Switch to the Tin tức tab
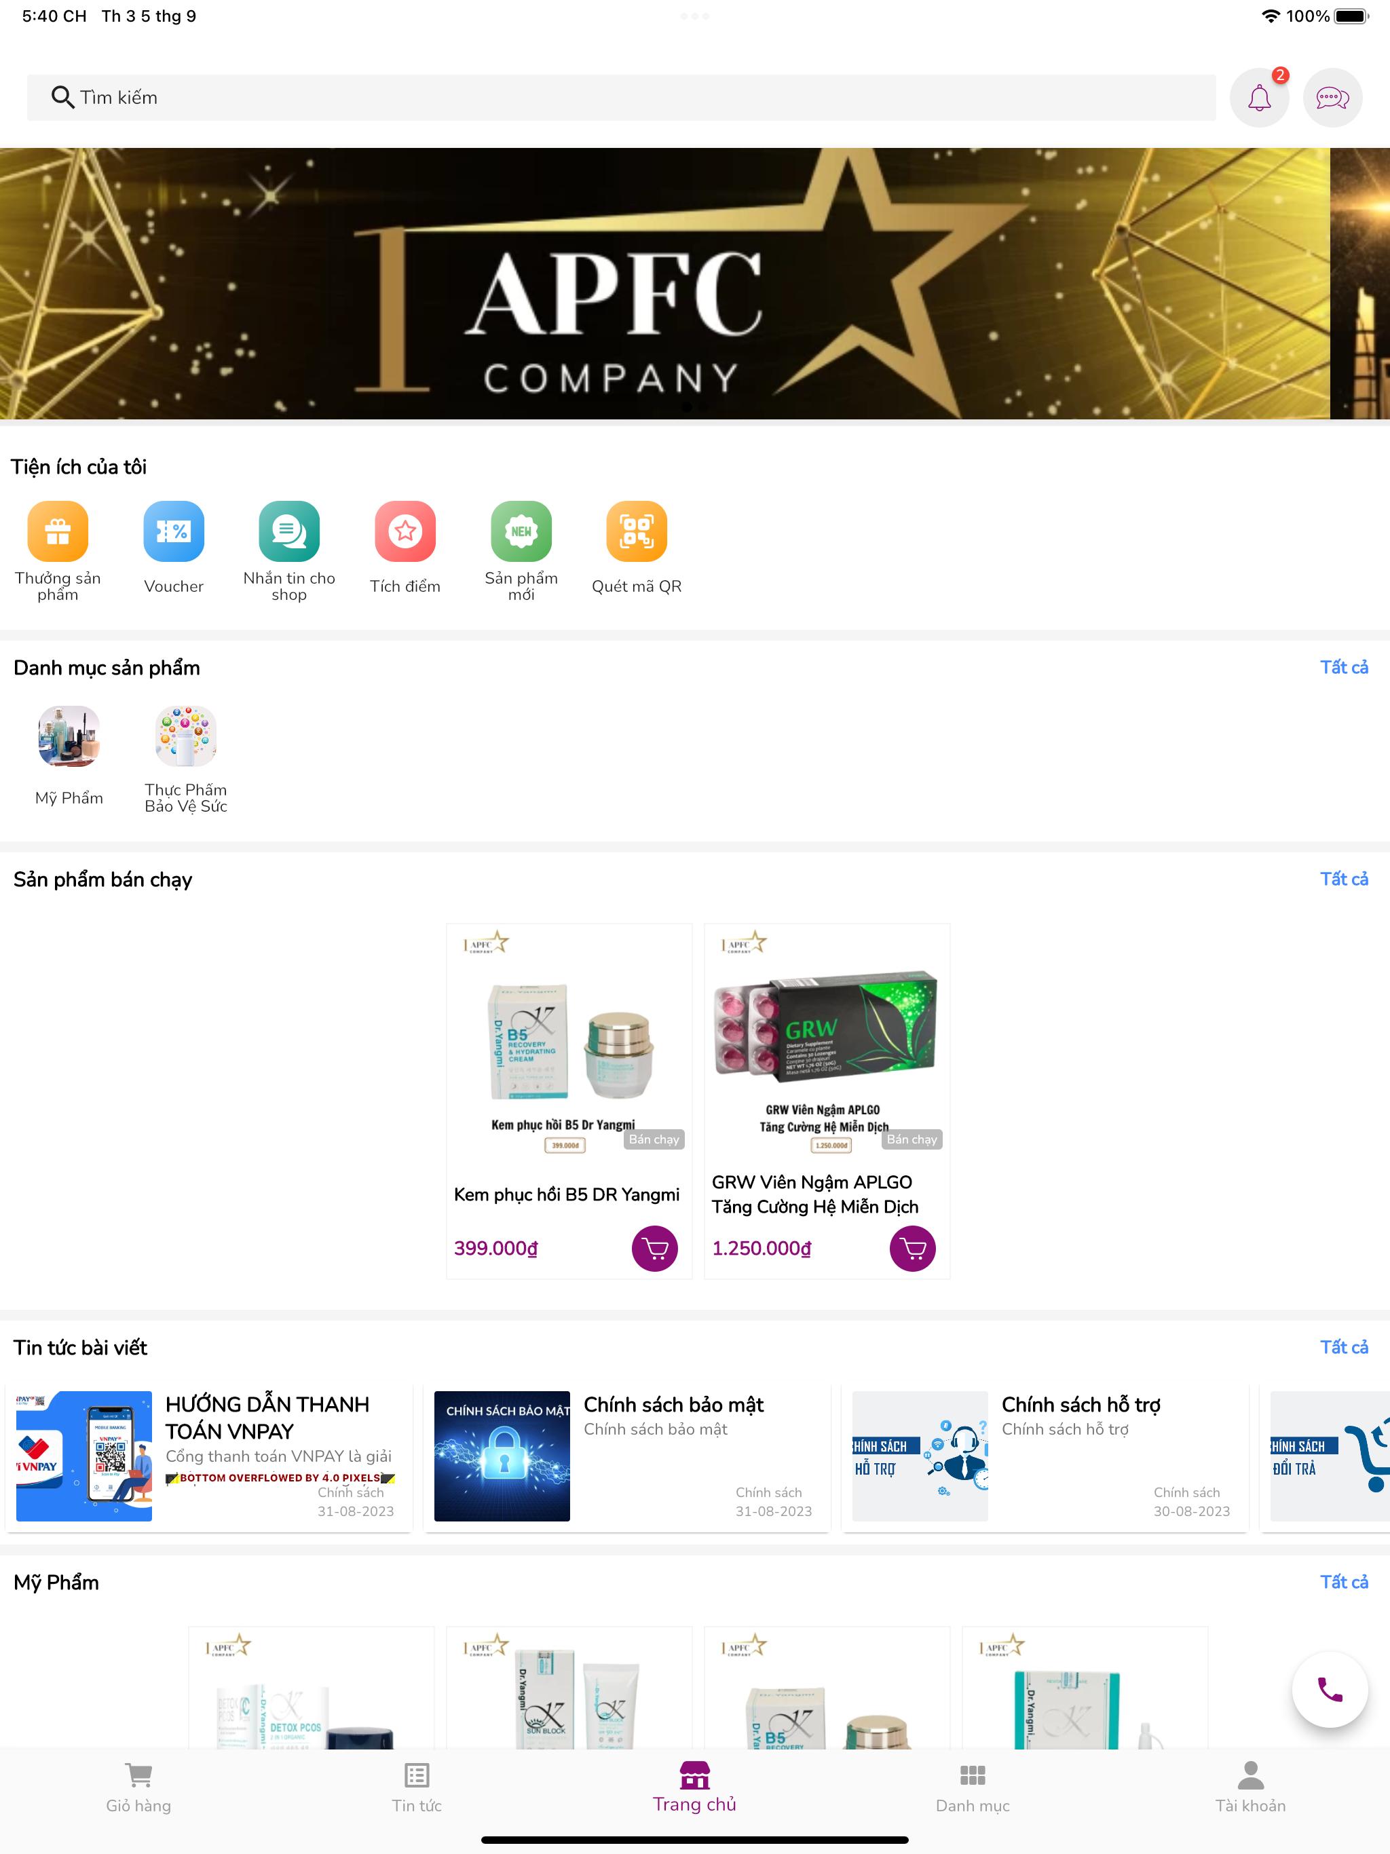The height and width of the screenshot is (1854, 1390). (x=417, y=1787)
